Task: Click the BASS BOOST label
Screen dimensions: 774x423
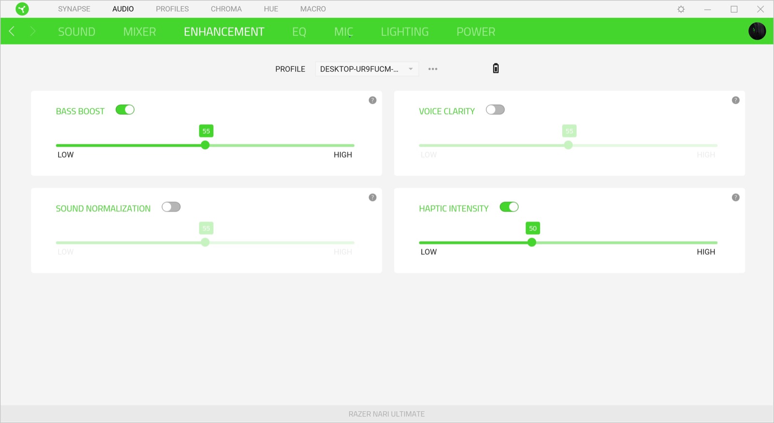Action: (80, 111)
